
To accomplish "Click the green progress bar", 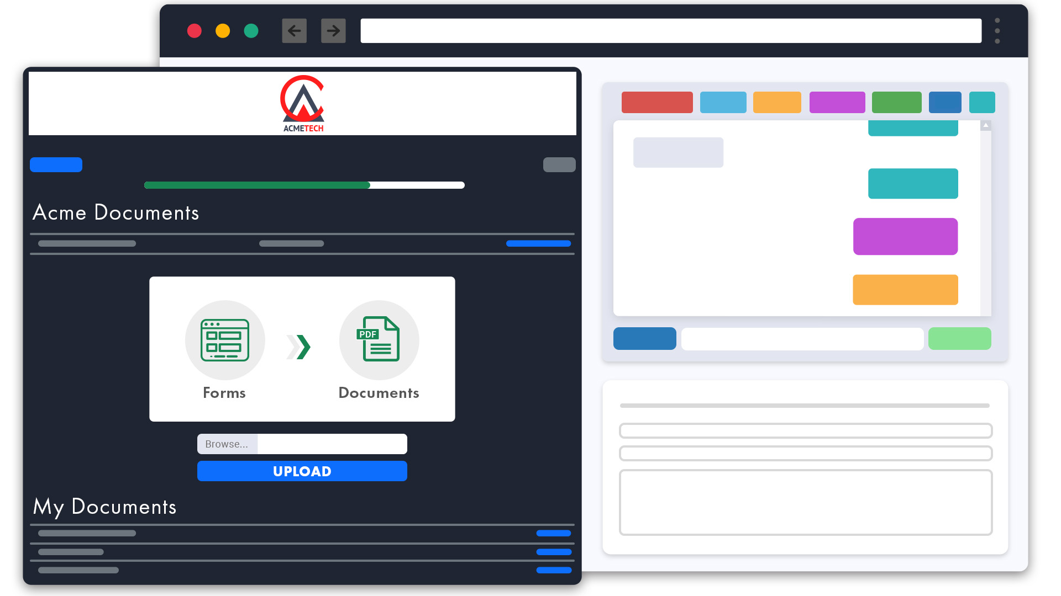I will [257, 185].
